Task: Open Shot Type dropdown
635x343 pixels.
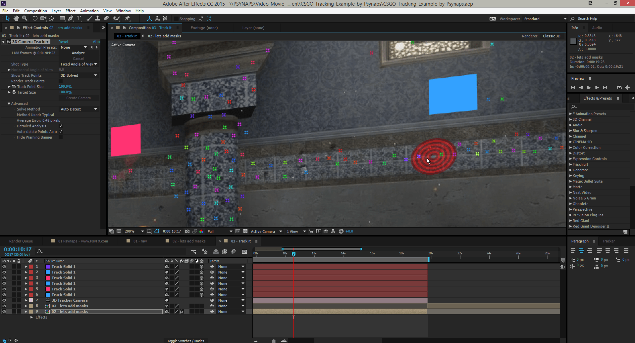Action: (x=79, y=64)
